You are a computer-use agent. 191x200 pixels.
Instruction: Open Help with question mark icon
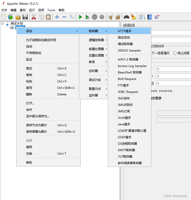150,17
